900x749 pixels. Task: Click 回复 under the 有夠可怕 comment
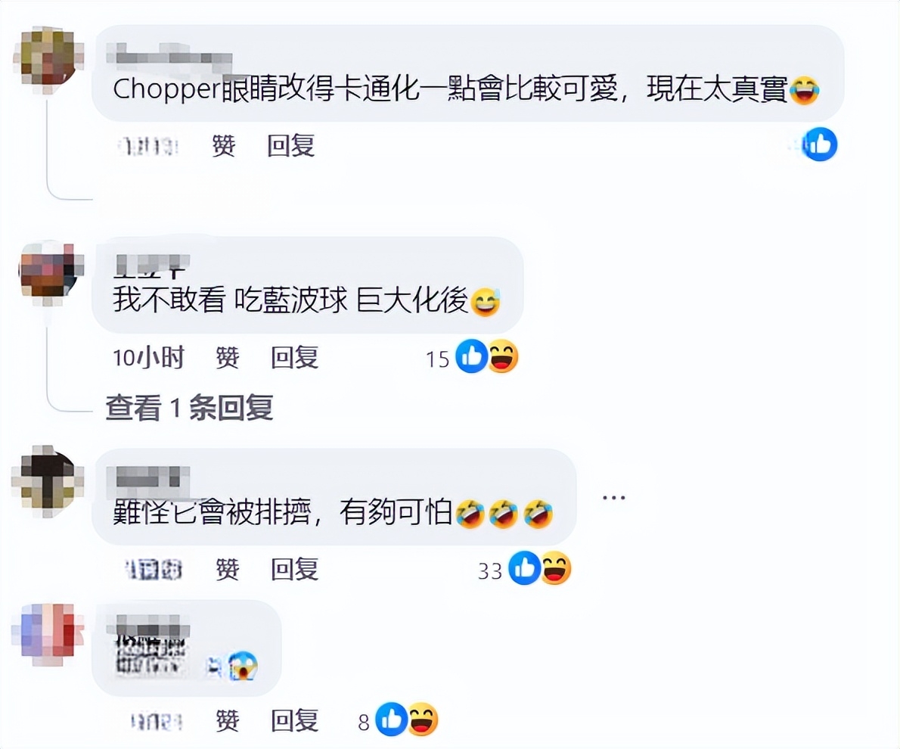point(294,569)
